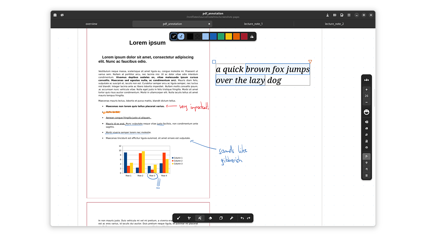This screenshot has width=426, height=239.
Task: Toggle the sidebar panel view
Action: [335, 15]
